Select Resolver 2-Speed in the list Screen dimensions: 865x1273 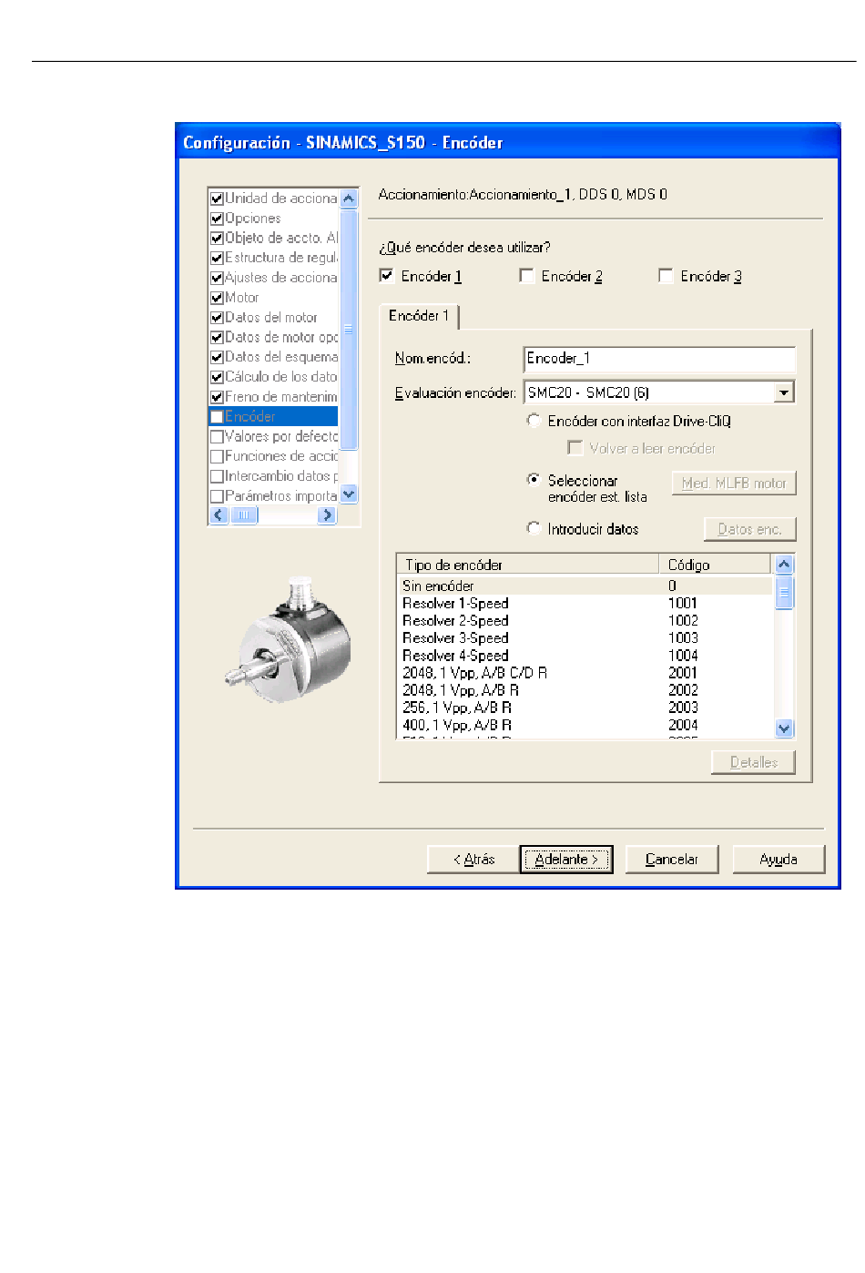586,620
